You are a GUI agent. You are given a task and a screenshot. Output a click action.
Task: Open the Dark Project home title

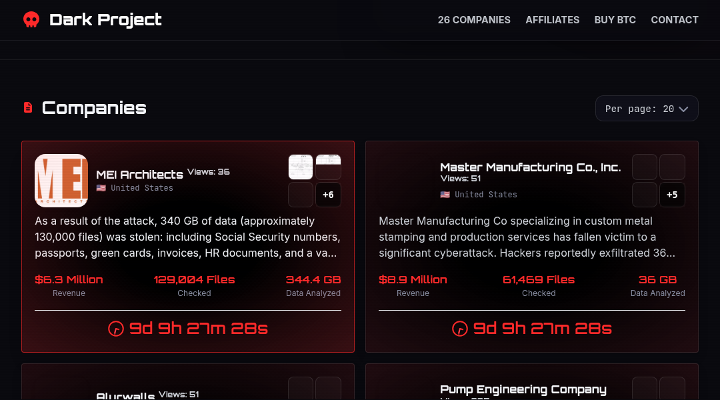click(105, 20)
